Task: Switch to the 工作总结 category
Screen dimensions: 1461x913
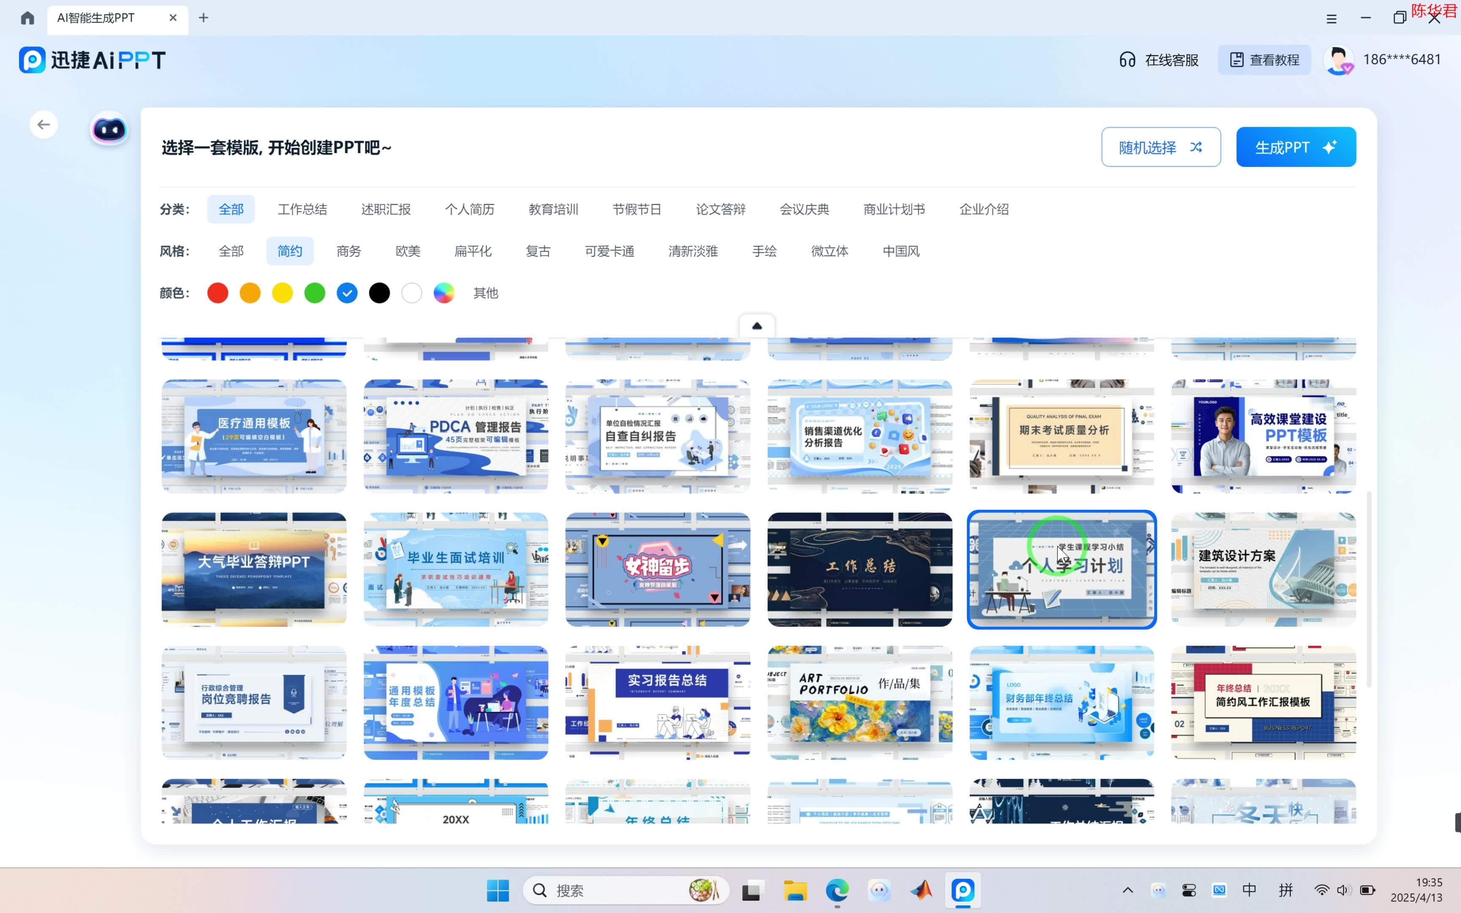Action: [302, 209]
